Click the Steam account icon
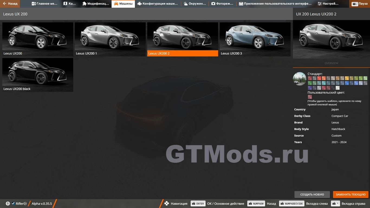 point(13,204)
